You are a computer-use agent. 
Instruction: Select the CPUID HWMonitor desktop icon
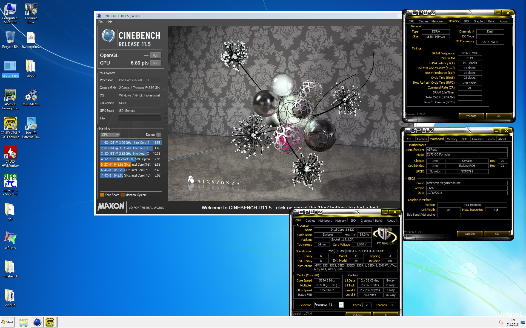10,156
